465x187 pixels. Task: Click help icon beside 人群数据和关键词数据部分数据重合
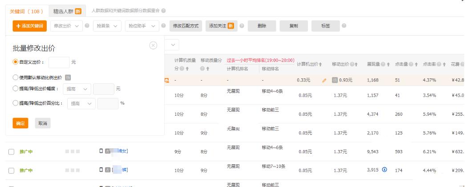coord(163,11)
